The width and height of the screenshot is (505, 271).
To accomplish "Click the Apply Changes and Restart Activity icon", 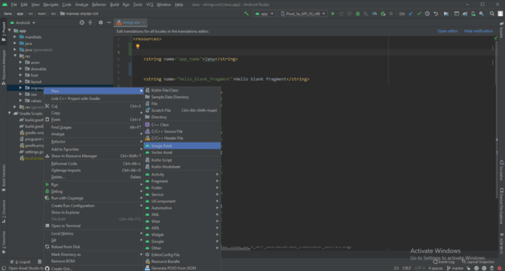I will pyautogui.click(x=341, y=14).
